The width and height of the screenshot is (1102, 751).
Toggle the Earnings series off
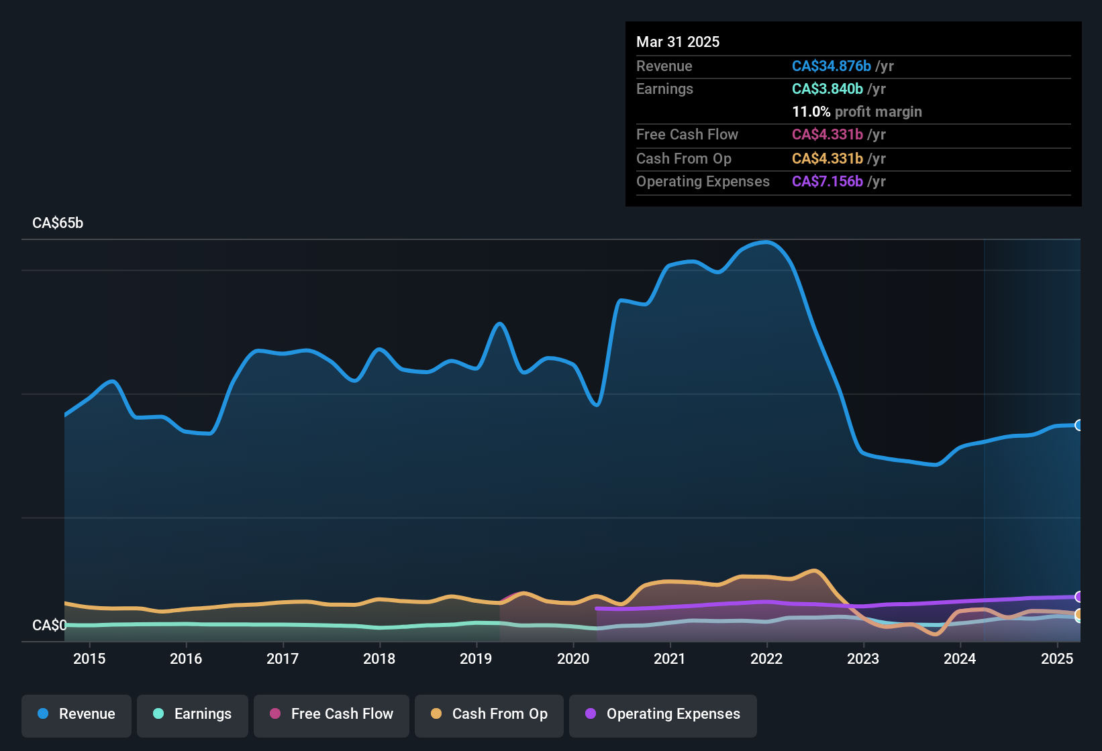coord(193,715)
